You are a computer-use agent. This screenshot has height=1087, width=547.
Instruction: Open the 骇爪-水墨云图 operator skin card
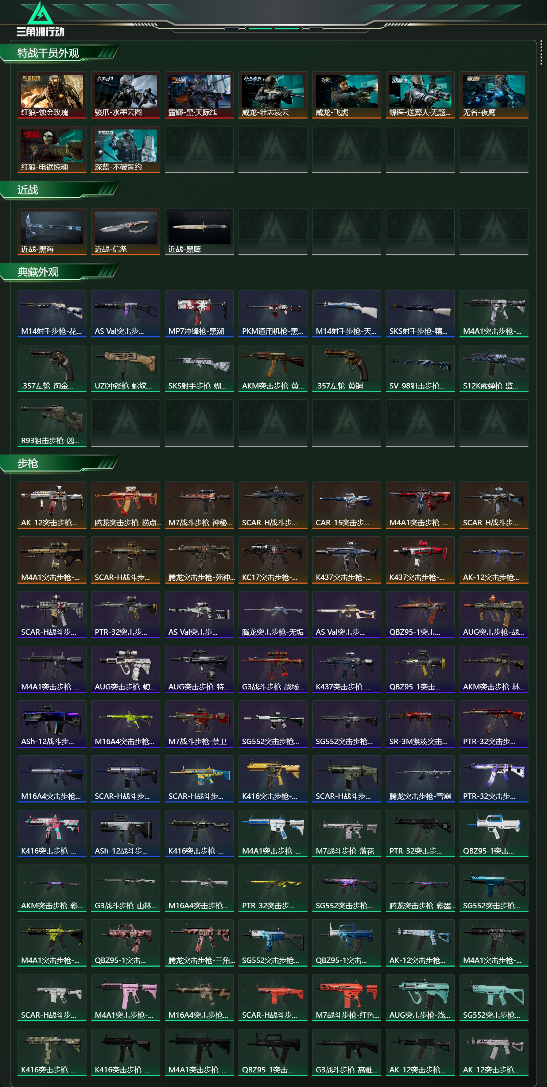[126, 95]
